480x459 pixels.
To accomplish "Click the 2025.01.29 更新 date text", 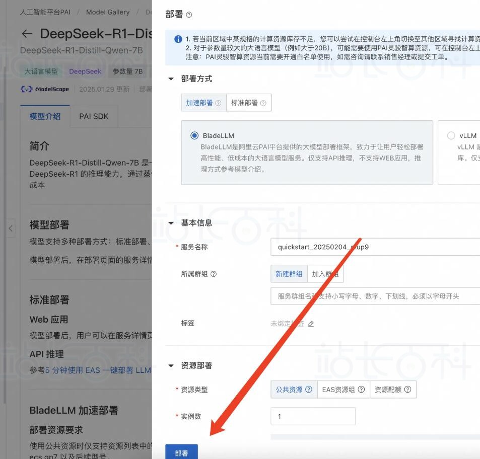I will point(104,89).
